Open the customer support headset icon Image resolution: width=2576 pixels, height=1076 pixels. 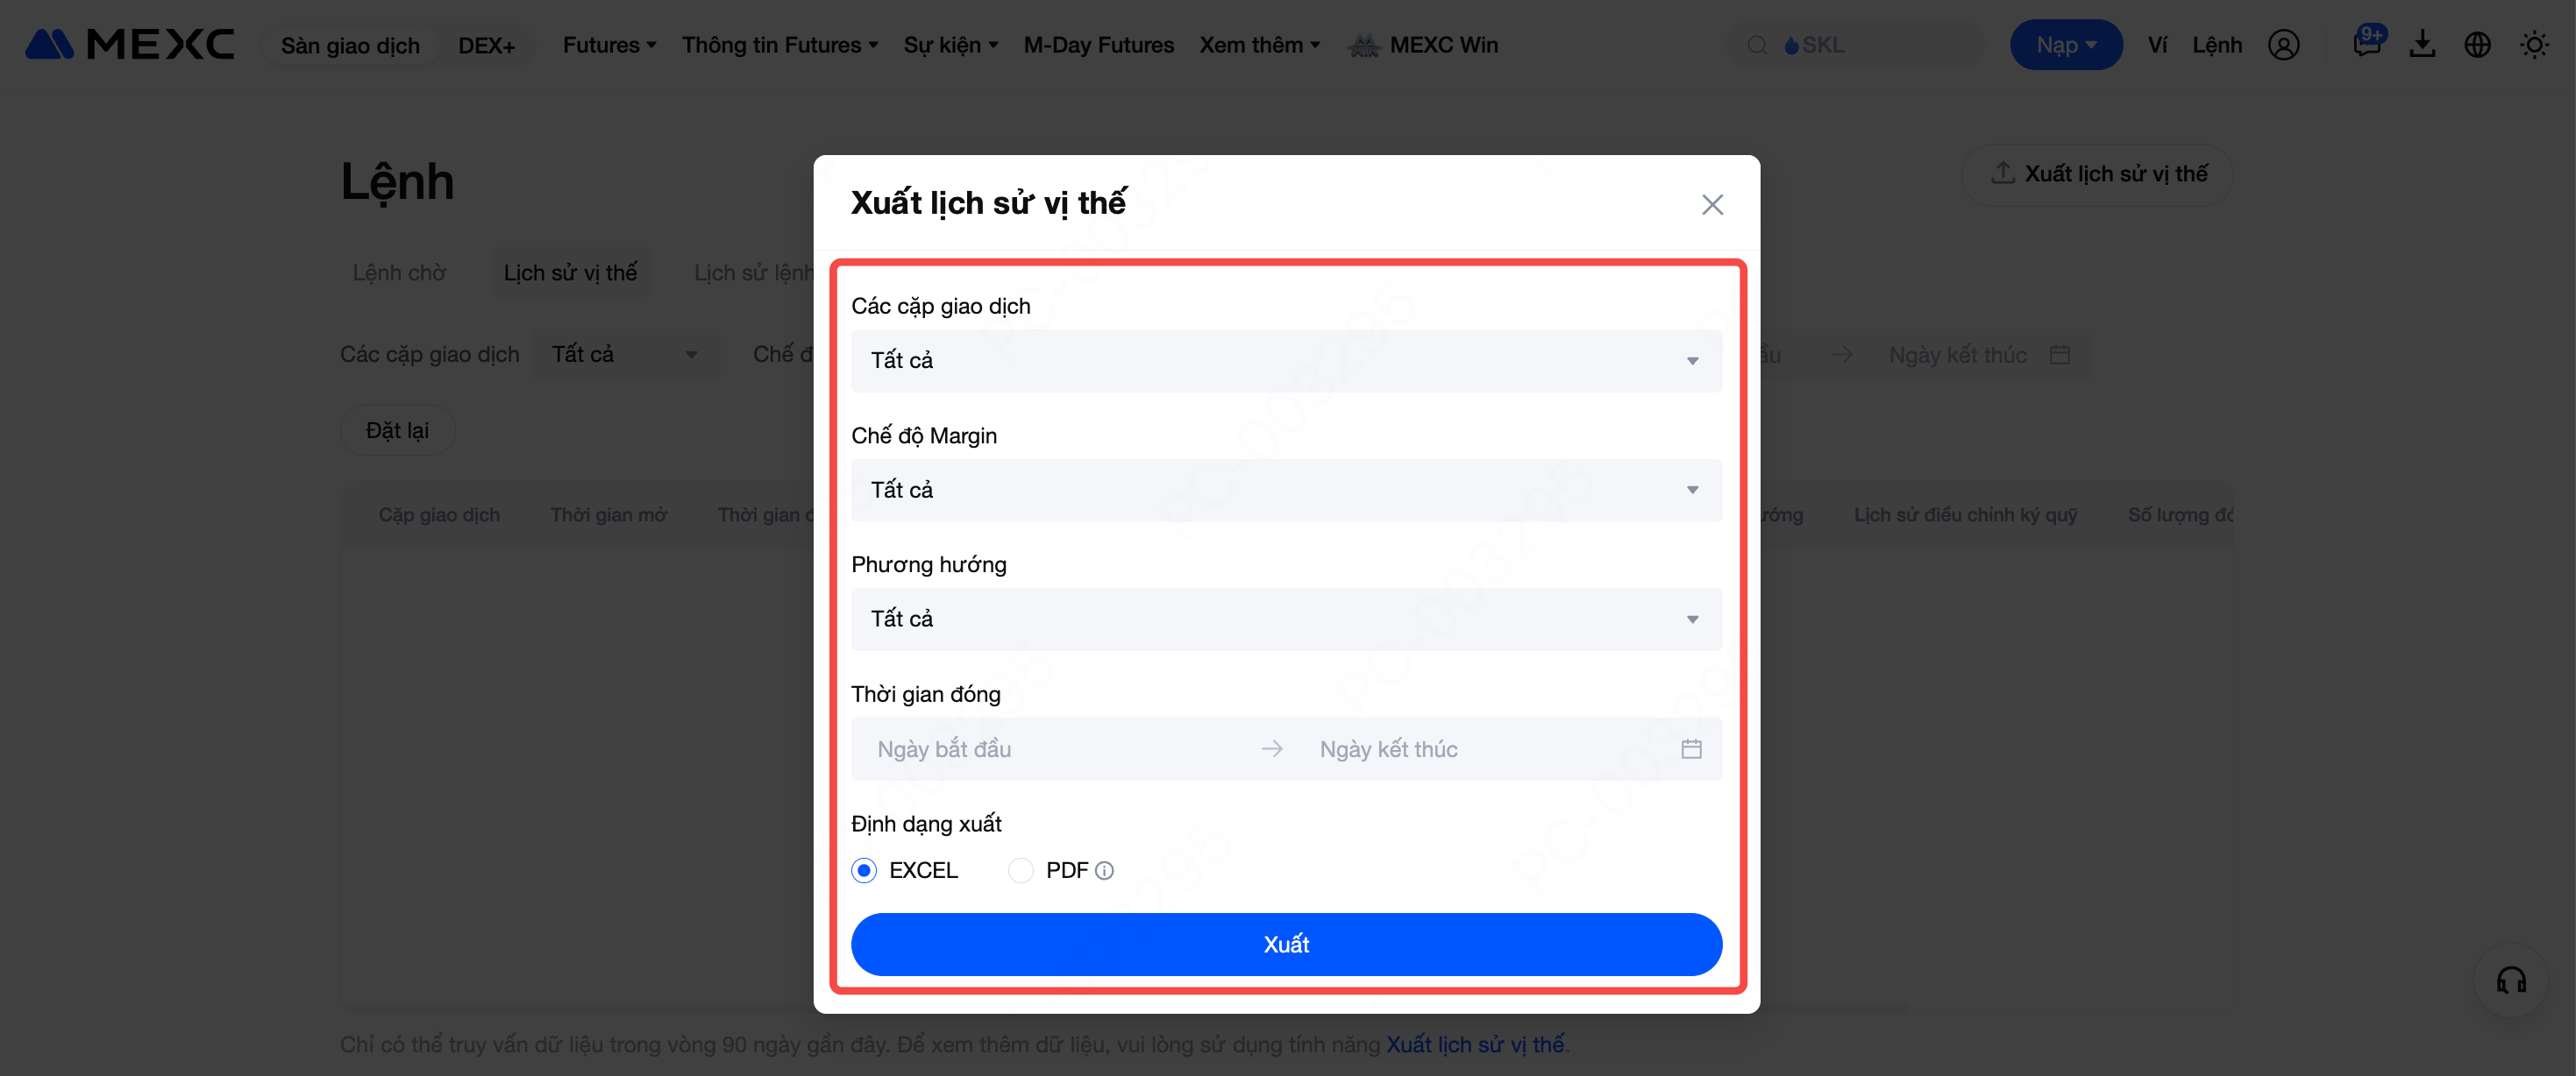tap(2511, 980)
